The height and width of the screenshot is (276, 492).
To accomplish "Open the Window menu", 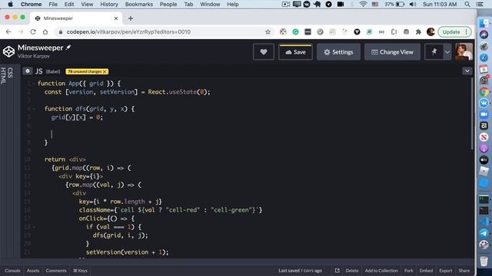I will [210, 4].
